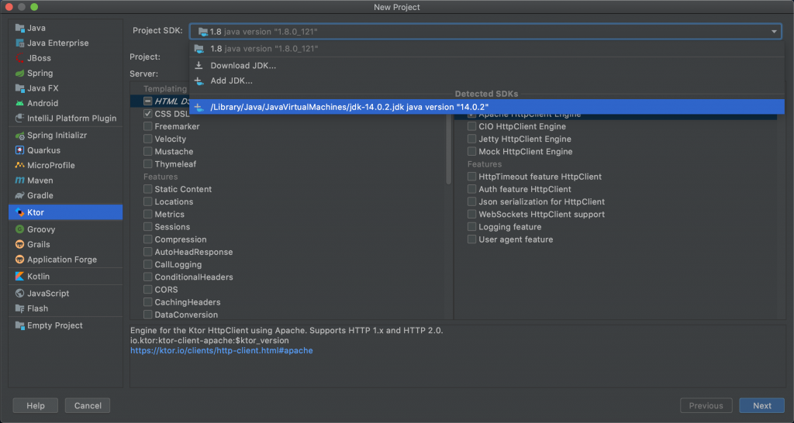Enable the Velocity checkbox
794x423 pixels.
(x=148, y=139)
